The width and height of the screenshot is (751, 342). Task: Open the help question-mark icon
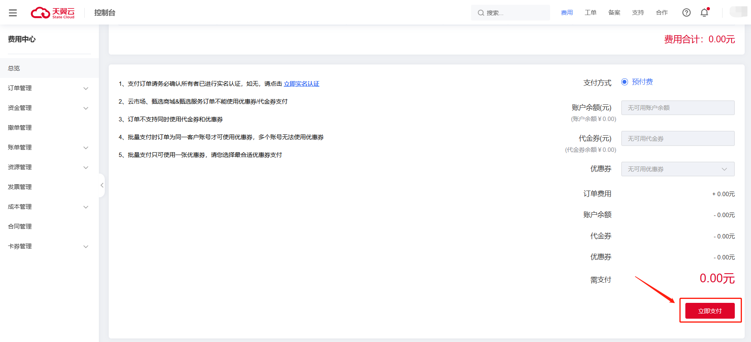pos(687,13)
